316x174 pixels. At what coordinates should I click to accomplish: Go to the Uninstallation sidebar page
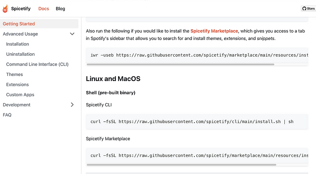[x=21, y=54]
